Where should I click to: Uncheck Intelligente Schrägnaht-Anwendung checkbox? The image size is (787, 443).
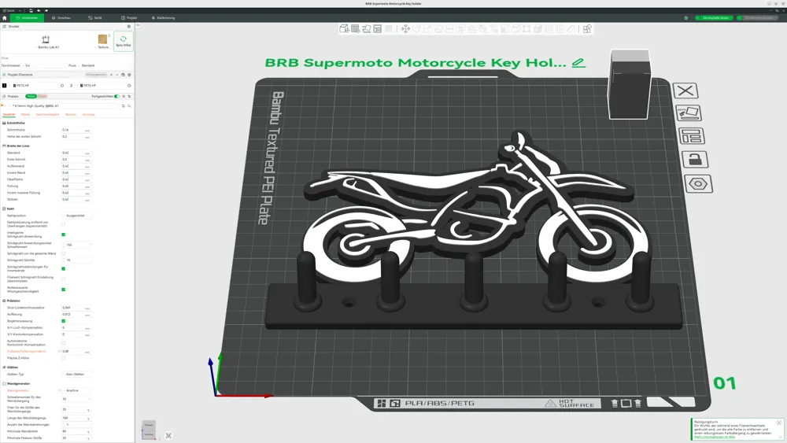tap(63, 234)
